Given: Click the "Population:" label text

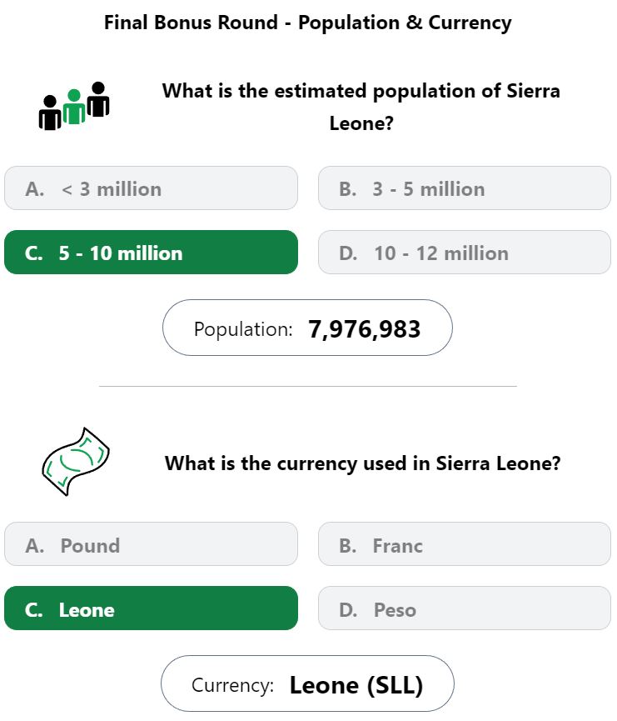Looking at the screenshot, I should pos(243,329).
